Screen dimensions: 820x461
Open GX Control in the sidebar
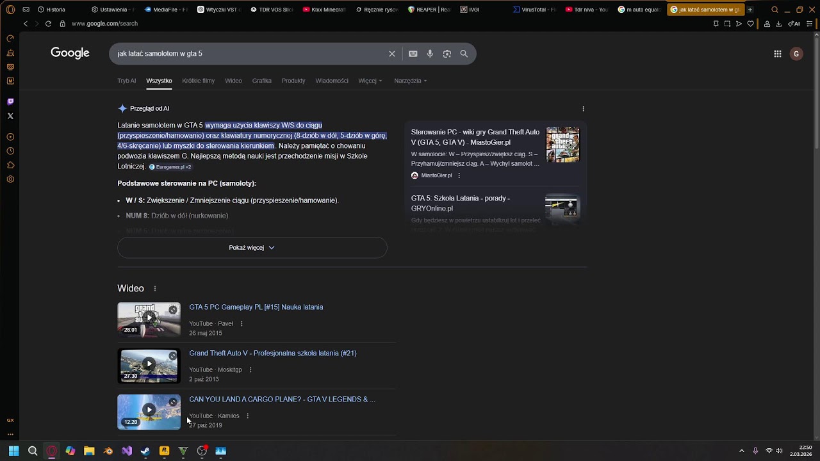10,38
